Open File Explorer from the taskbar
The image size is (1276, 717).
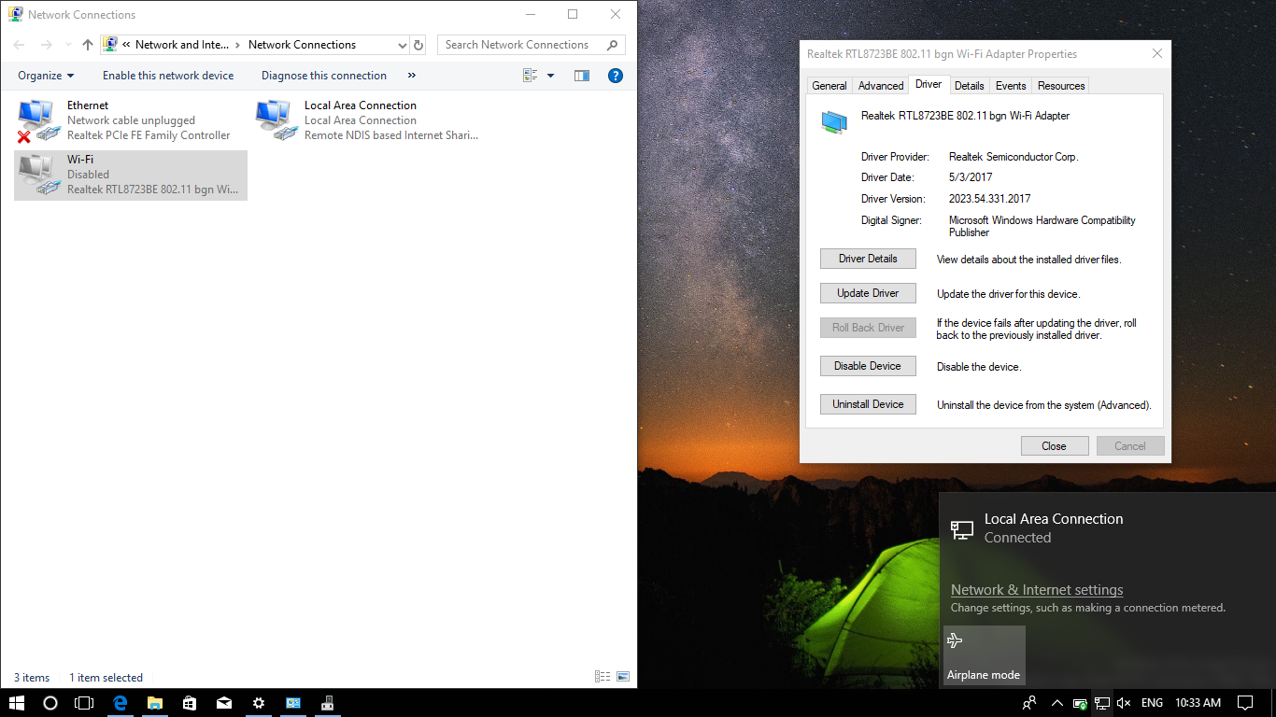click(154, 703)
